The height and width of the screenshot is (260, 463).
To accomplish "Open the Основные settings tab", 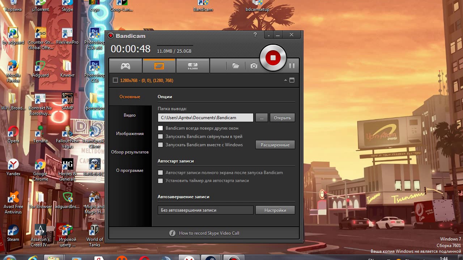I will [130, 97].
